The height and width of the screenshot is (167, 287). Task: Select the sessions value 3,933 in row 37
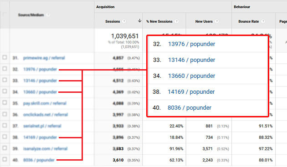pos(118,126)
